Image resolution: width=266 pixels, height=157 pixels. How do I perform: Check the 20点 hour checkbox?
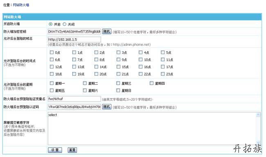pos(96,74)
